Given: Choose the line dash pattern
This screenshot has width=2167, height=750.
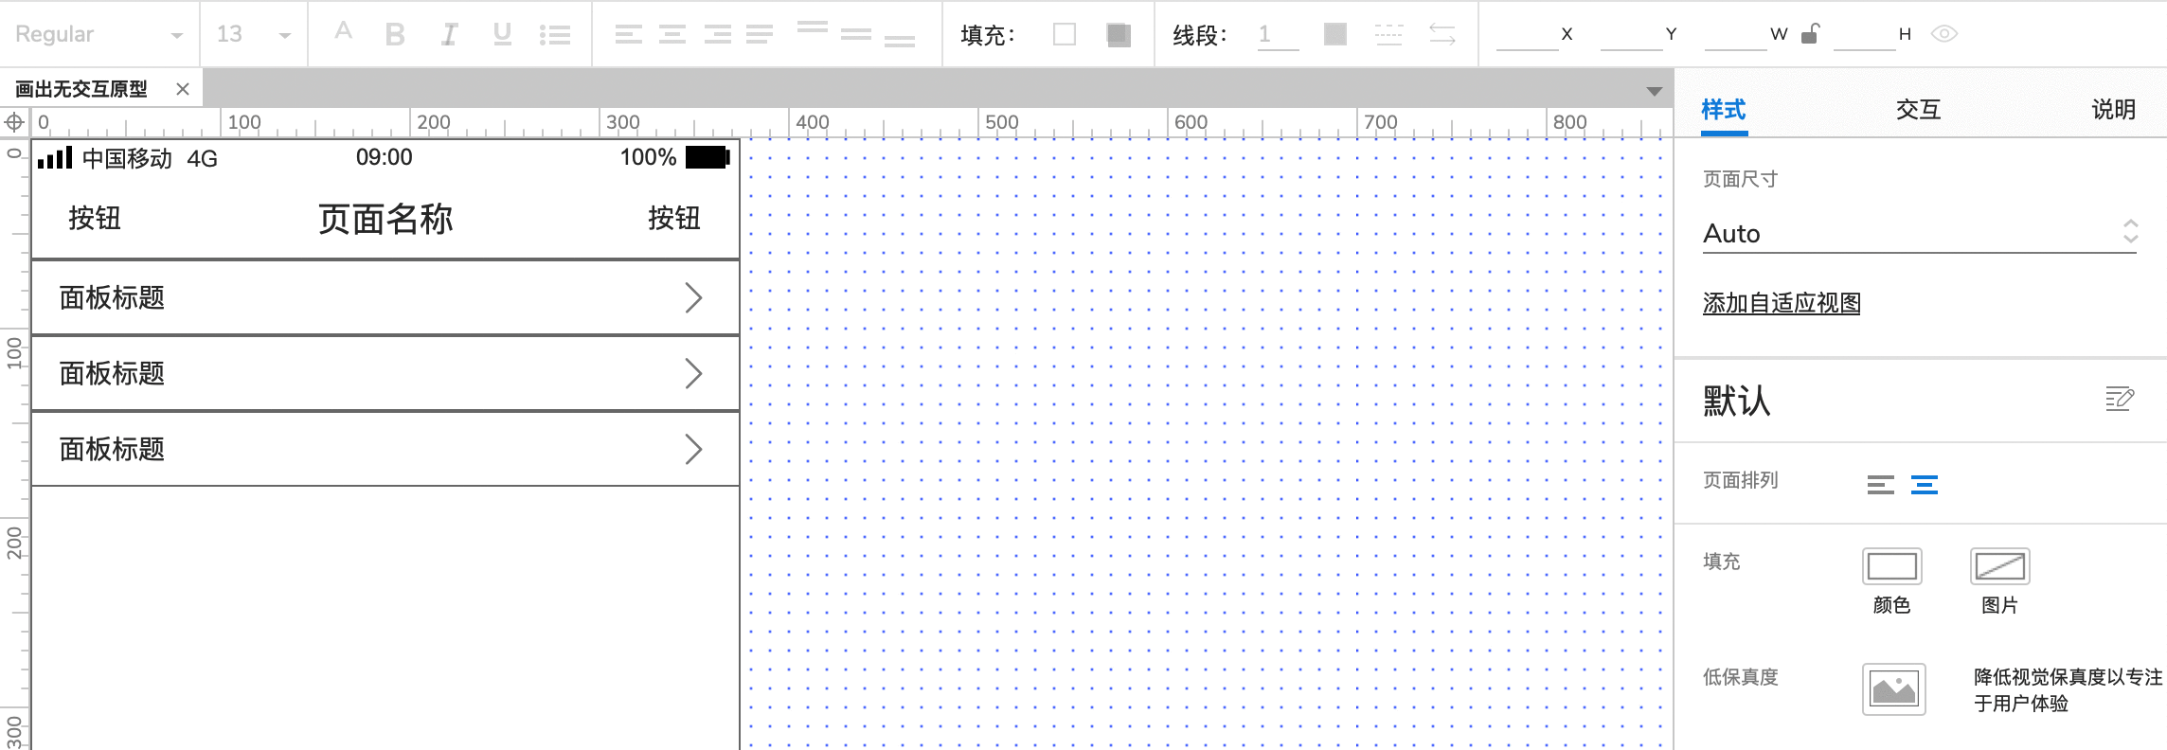Looking at the screenshot, I should pos(1388,35).
